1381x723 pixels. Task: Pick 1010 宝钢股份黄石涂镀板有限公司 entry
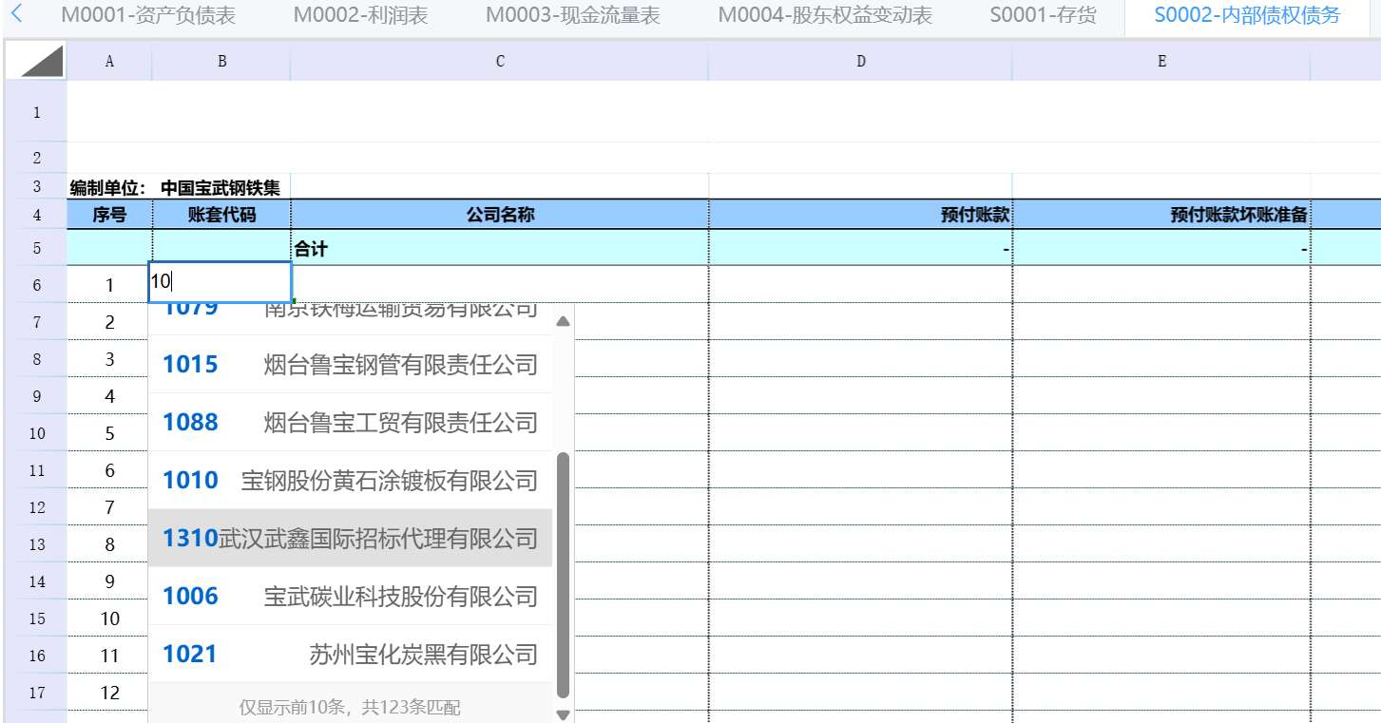pyautogui.click(x=350, y=481)
